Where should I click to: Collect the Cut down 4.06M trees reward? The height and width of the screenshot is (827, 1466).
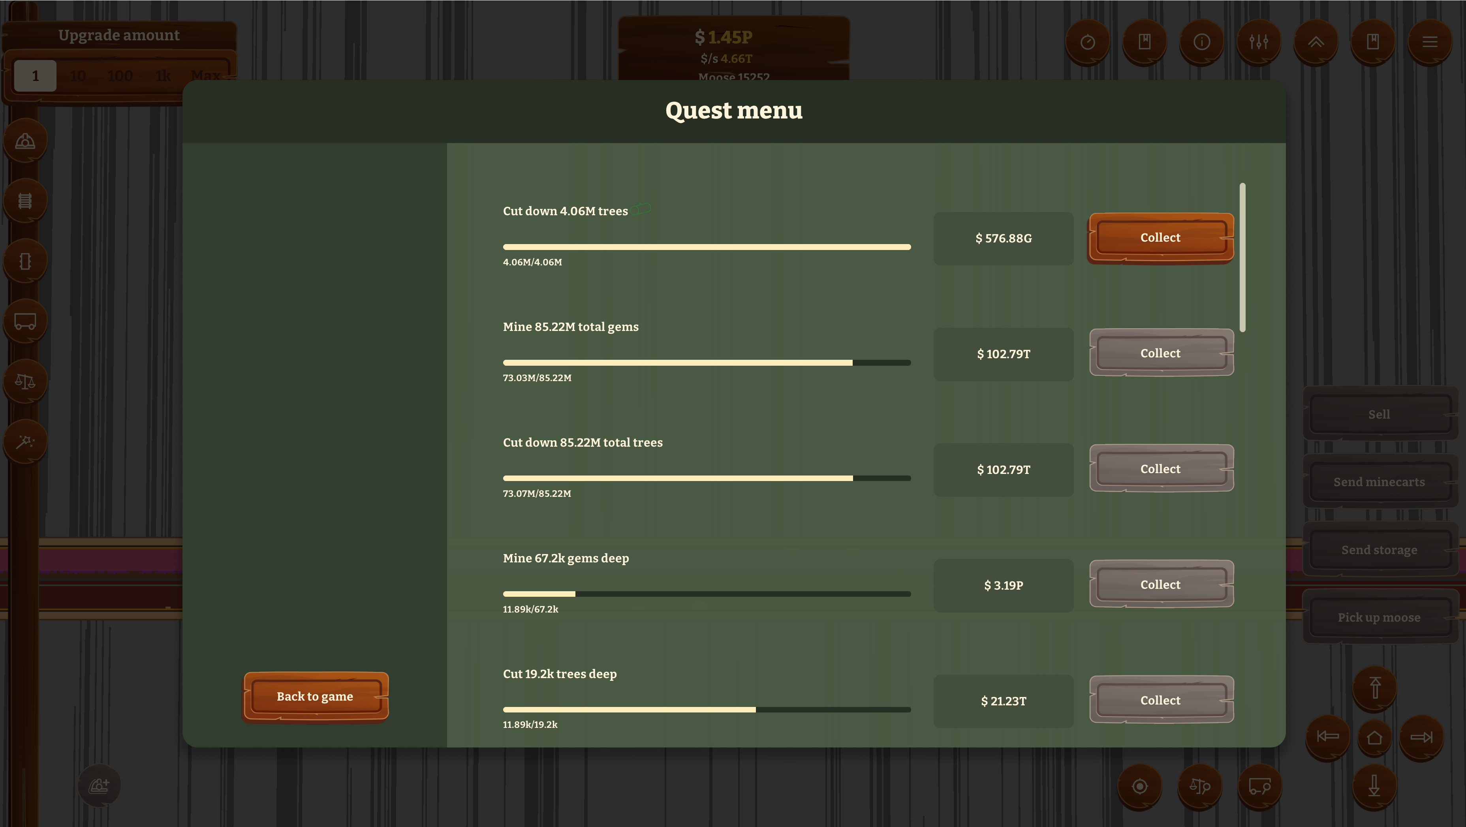(1160, 238)
